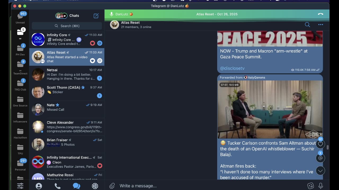Viewport: 339px width, 190px height.
Task: Open the Cleve Alexander chat
Action: click(67, 127)
